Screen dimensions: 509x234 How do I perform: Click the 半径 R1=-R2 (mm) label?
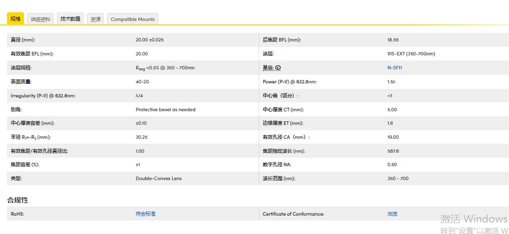coord(31,137)
